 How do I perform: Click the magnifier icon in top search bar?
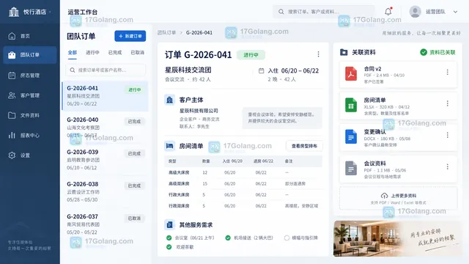click(x=281, y=12)
